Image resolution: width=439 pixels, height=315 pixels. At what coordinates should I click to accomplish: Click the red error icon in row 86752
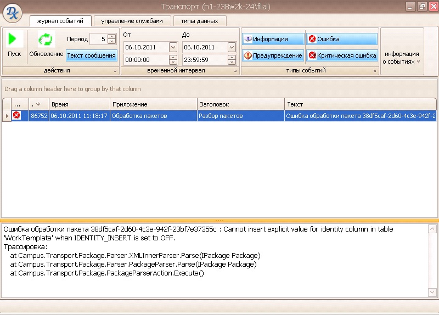tap(16, 115)
